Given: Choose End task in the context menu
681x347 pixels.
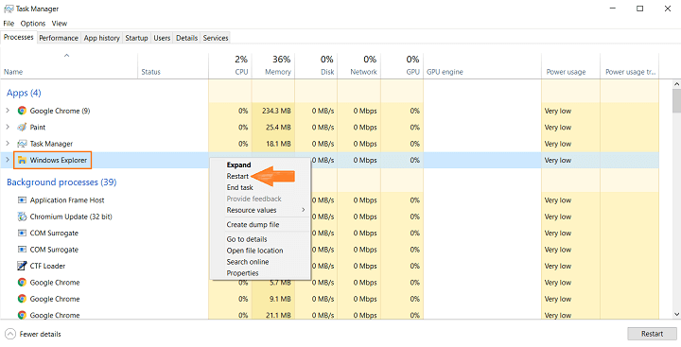Looking at the screenshot, I should (239, 187).
